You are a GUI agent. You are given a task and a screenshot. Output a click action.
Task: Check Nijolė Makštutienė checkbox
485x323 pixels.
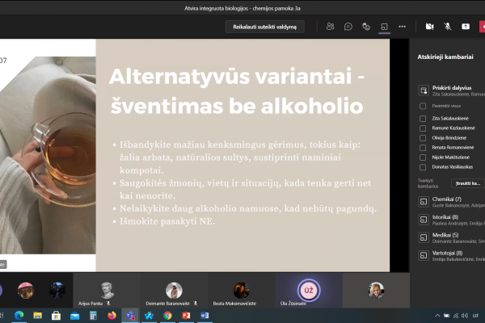click(423, 157)
